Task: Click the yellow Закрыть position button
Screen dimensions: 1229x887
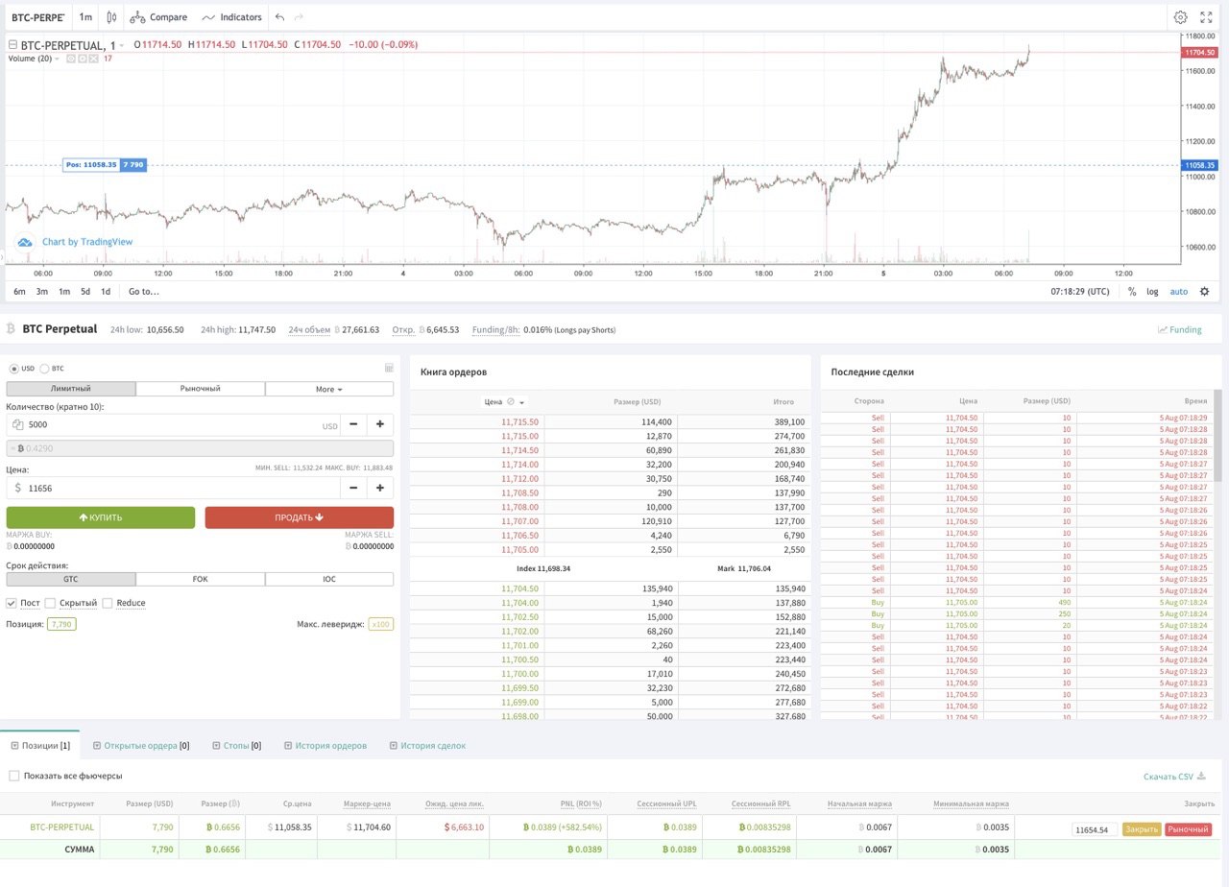Action: coord(1142,829)
